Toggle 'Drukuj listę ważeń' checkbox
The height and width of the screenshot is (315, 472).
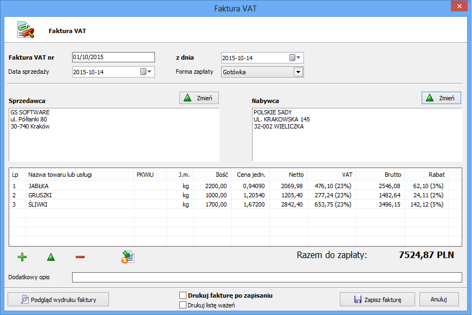183,305
